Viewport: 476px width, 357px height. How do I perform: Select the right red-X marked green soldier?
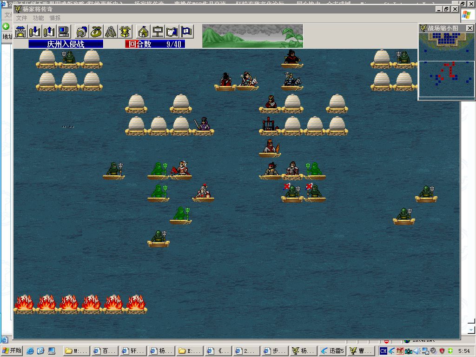coord(315,192)
